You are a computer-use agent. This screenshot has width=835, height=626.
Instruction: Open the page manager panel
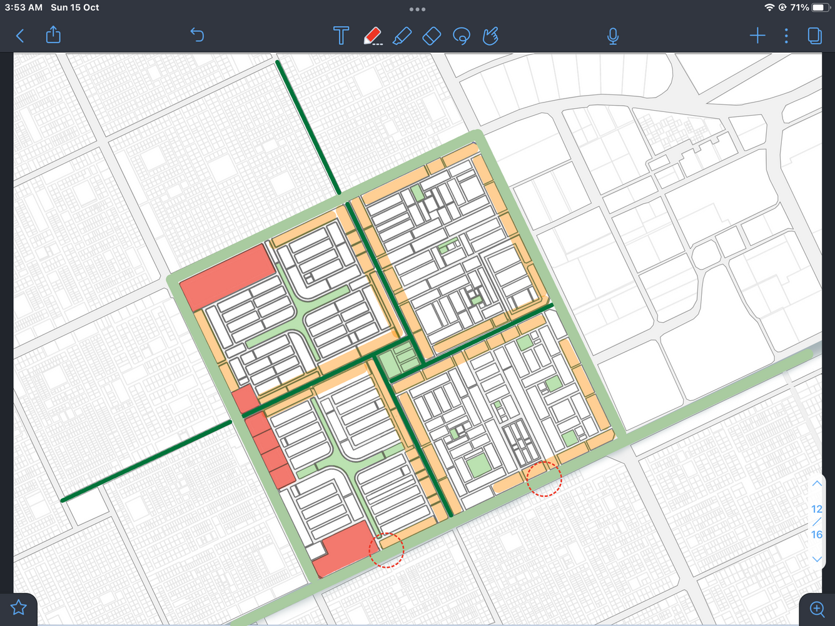(814, 36)
